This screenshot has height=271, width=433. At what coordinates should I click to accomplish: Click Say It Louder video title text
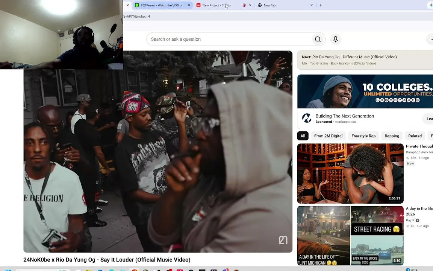(107, 260)
